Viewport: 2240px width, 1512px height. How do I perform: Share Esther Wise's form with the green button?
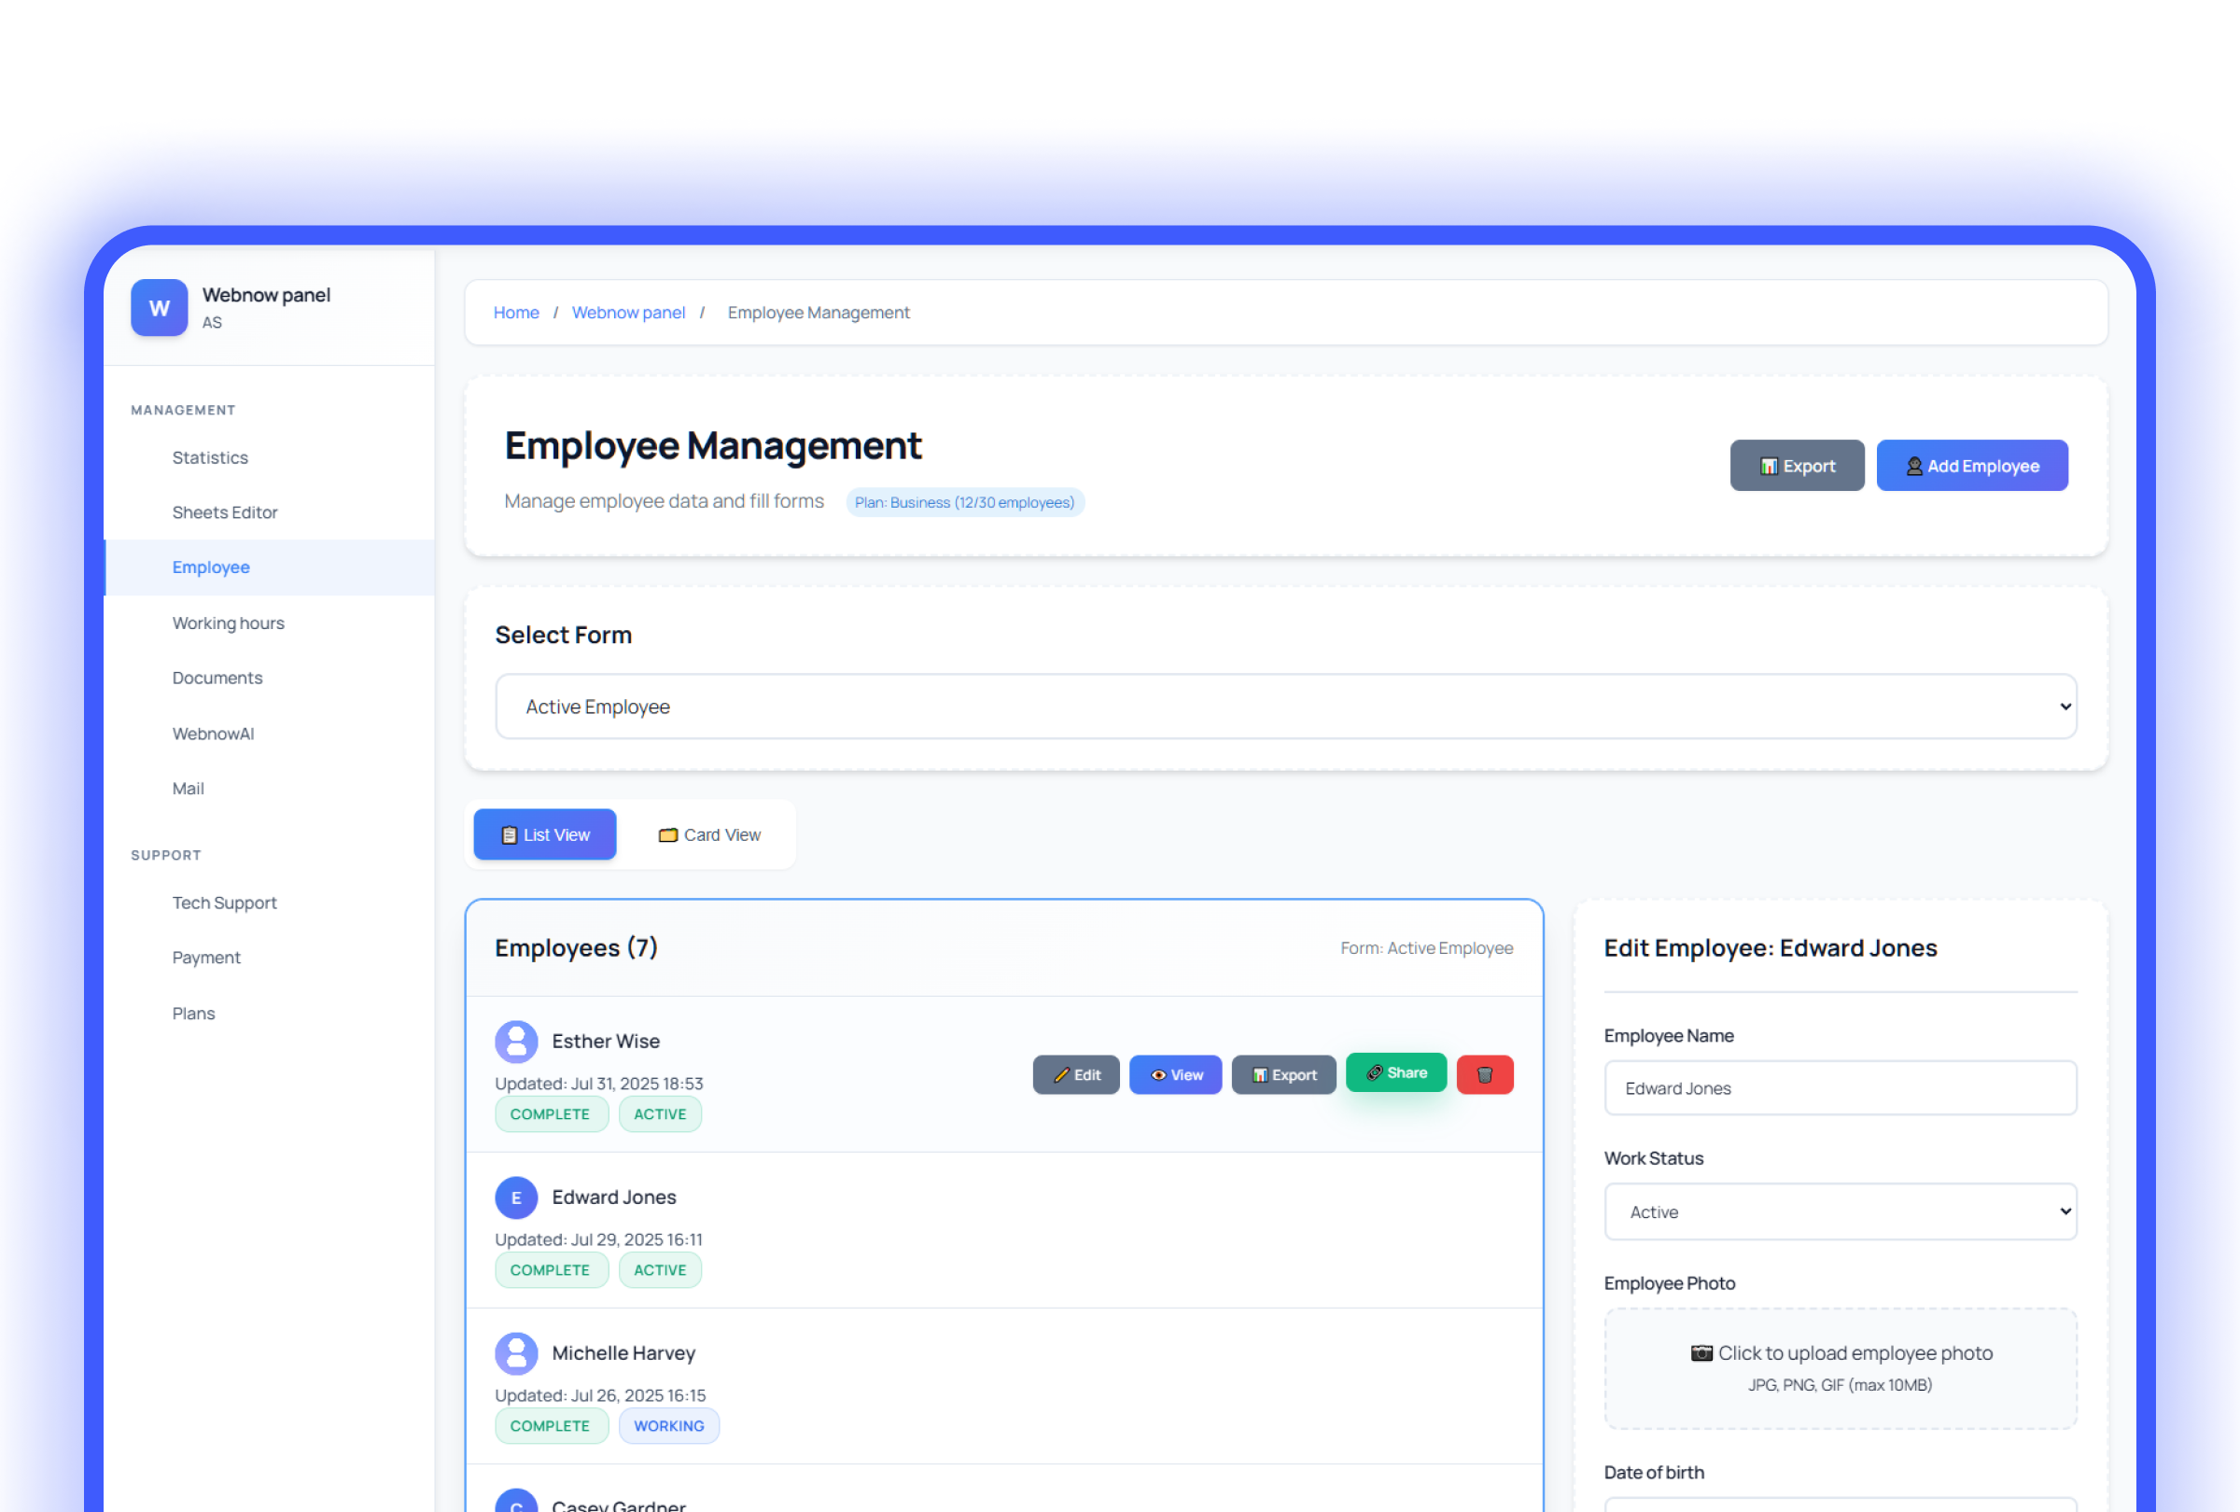point(1396,1072)
